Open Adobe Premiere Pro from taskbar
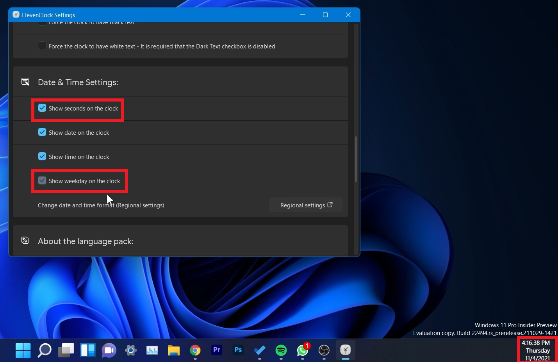Image resolution: width=558 pixels, height=362 pixels. coord(217,350)
